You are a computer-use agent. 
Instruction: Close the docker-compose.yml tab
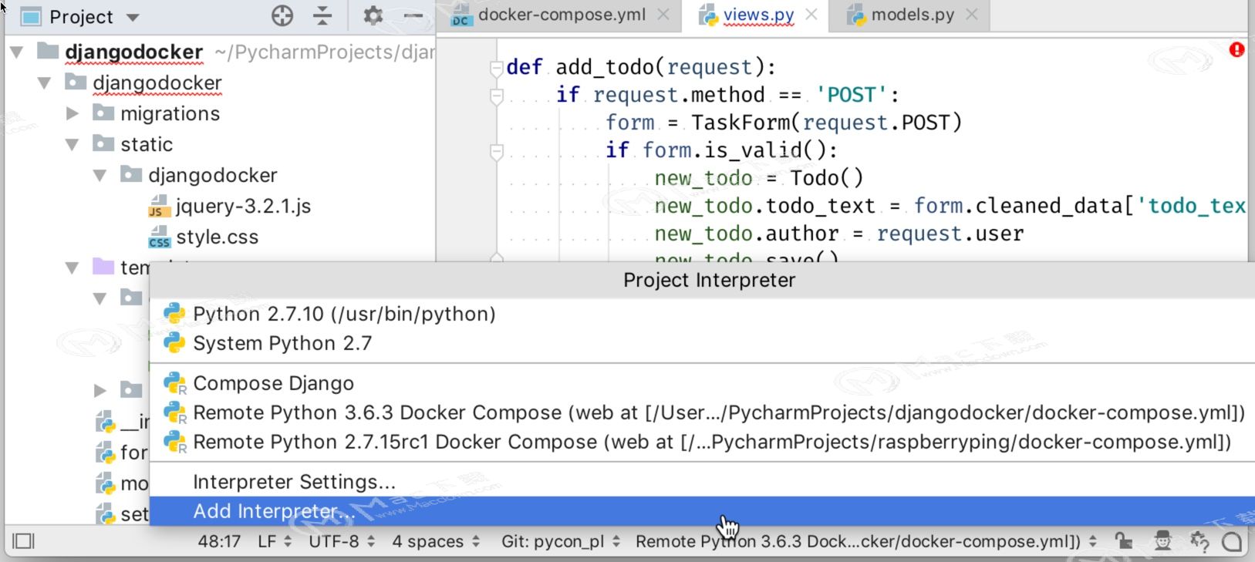coord(663,15)
